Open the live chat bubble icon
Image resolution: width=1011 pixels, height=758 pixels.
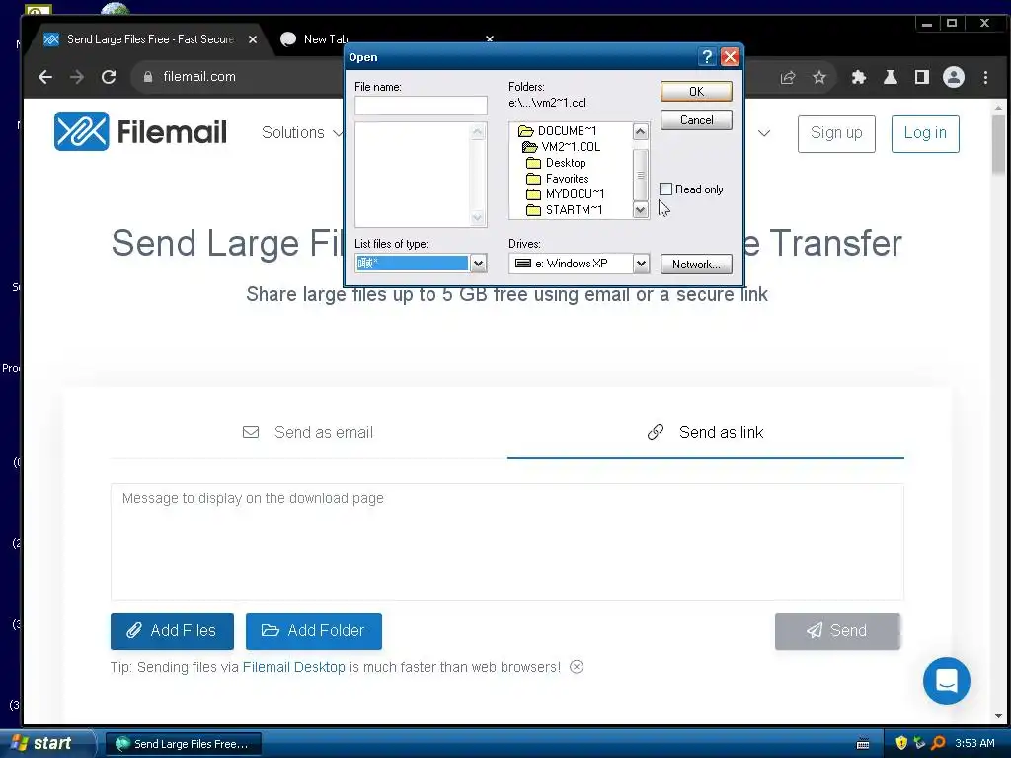tap(946, 681)
